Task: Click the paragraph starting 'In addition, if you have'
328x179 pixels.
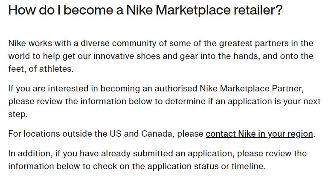Action: tap(157, 160)
